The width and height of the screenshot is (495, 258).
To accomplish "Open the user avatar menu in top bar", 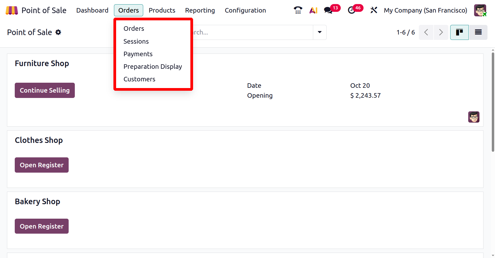I will [480, 10].
